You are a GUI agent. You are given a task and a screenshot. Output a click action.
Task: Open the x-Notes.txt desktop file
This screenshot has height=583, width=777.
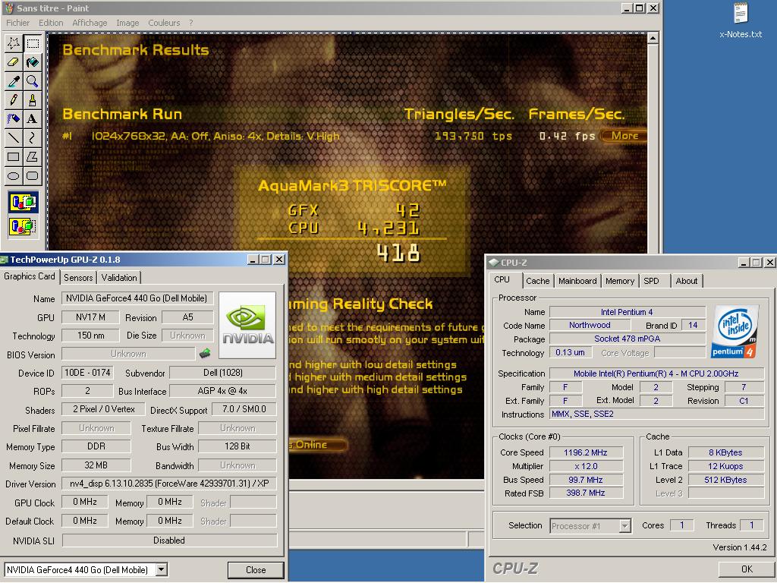click(x=741, y=20)
